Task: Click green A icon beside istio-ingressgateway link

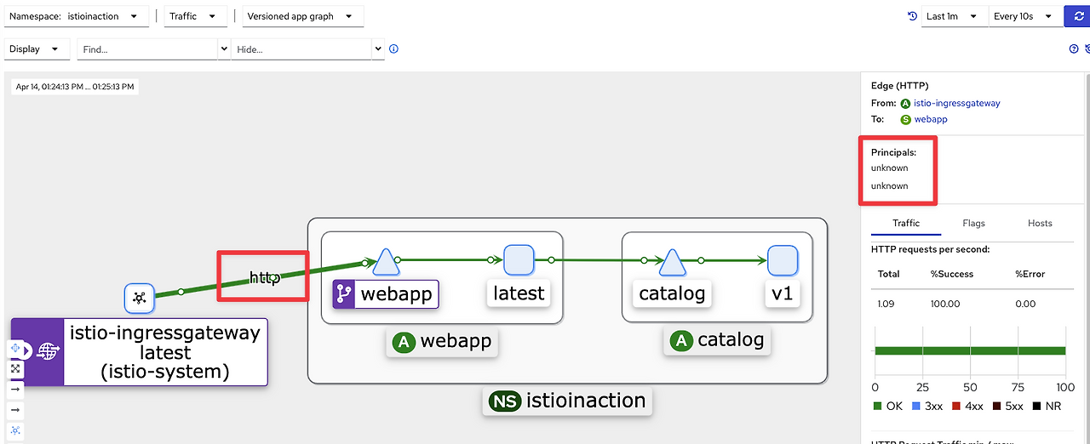Action: pos(905,103)
